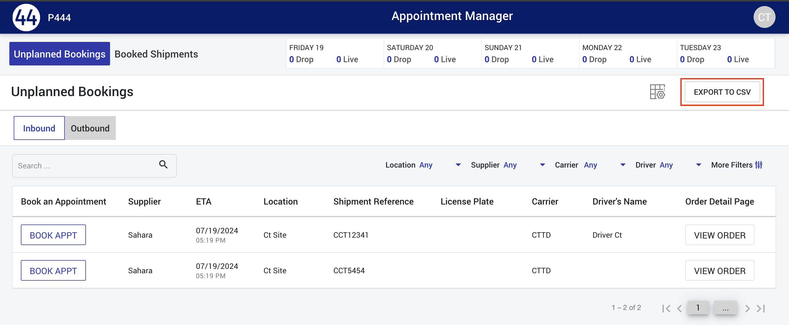Screen dimensions: 789x325
Task: Book appointment for shipment CCT5454
Action: click(53, 271)
